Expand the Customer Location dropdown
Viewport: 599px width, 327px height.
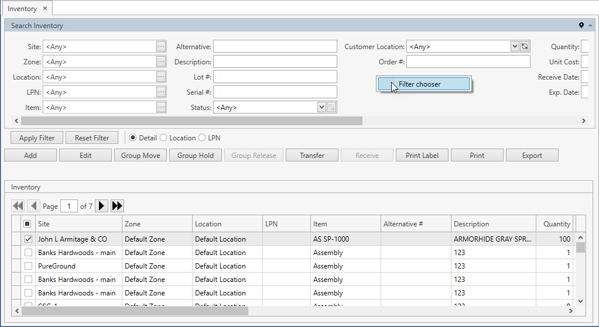(515, 47)
